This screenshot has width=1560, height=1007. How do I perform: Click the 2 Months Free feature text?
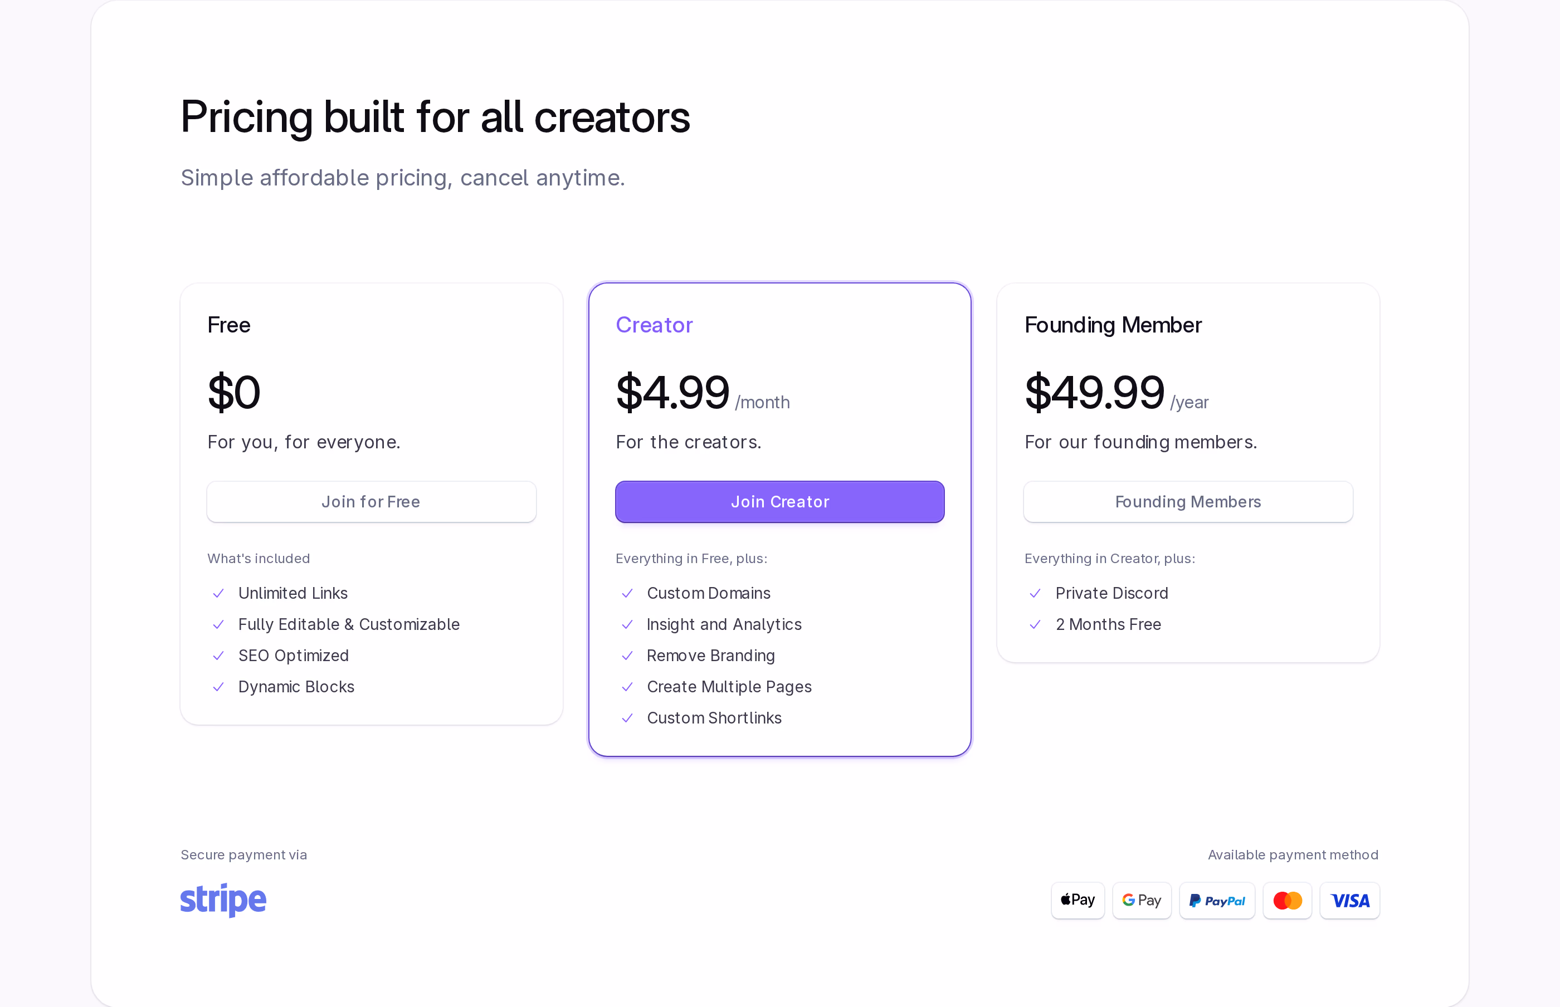tap(1108, 624)
